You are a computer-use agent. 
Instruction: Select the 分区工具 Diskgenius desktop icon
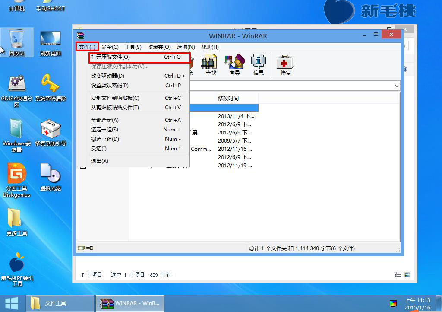pyautogui.click(x=17, y=181)
